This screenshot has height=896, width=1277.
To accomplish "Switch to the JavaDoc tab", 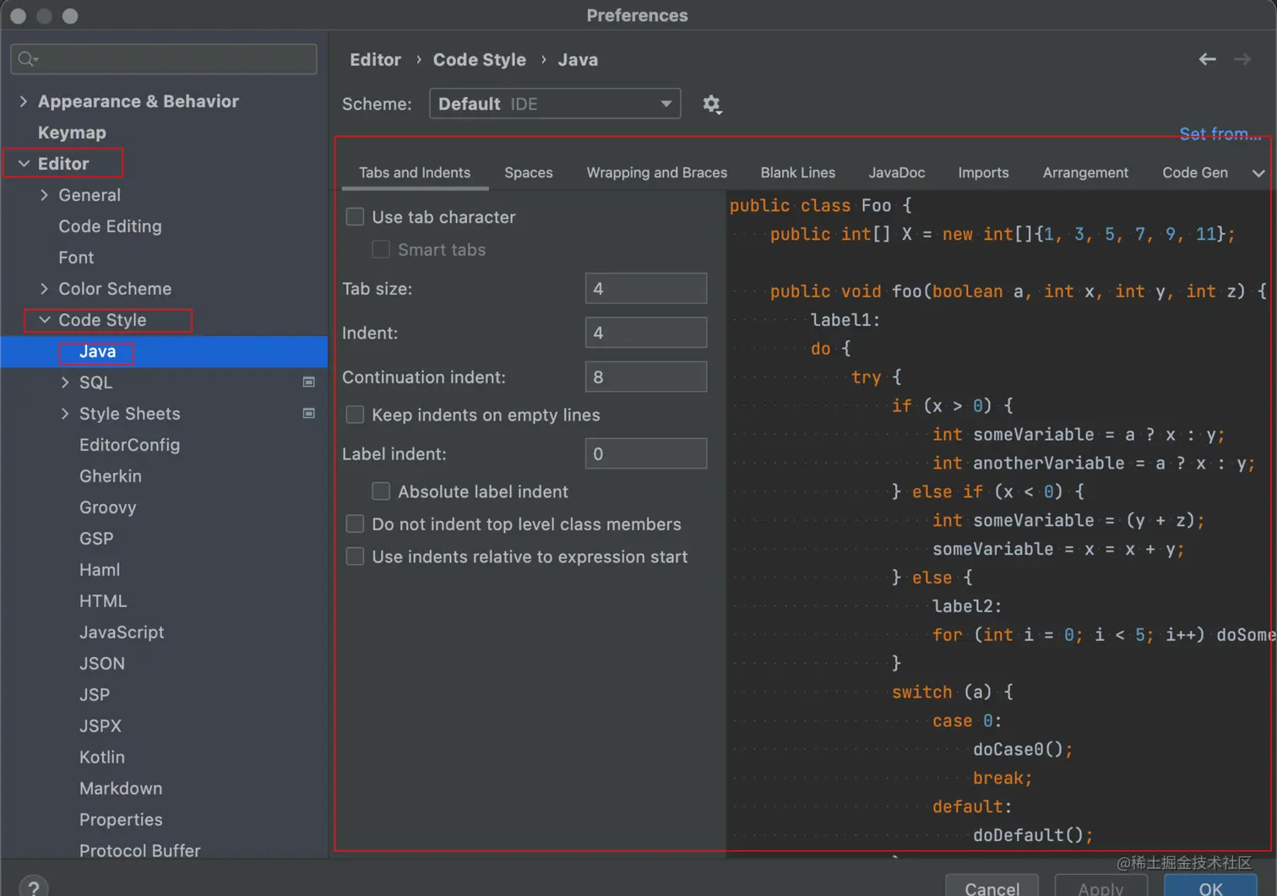I will [897, 172].
